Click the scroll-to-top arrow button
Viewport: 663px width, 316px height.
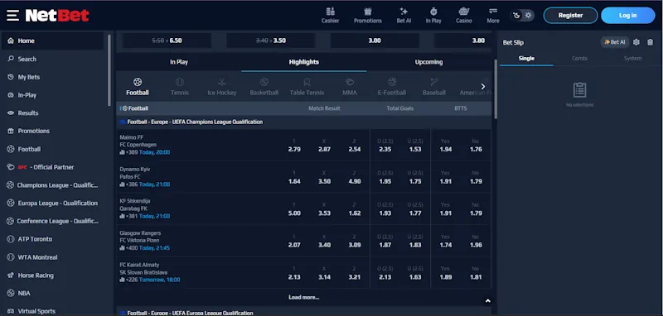[487, 301]
